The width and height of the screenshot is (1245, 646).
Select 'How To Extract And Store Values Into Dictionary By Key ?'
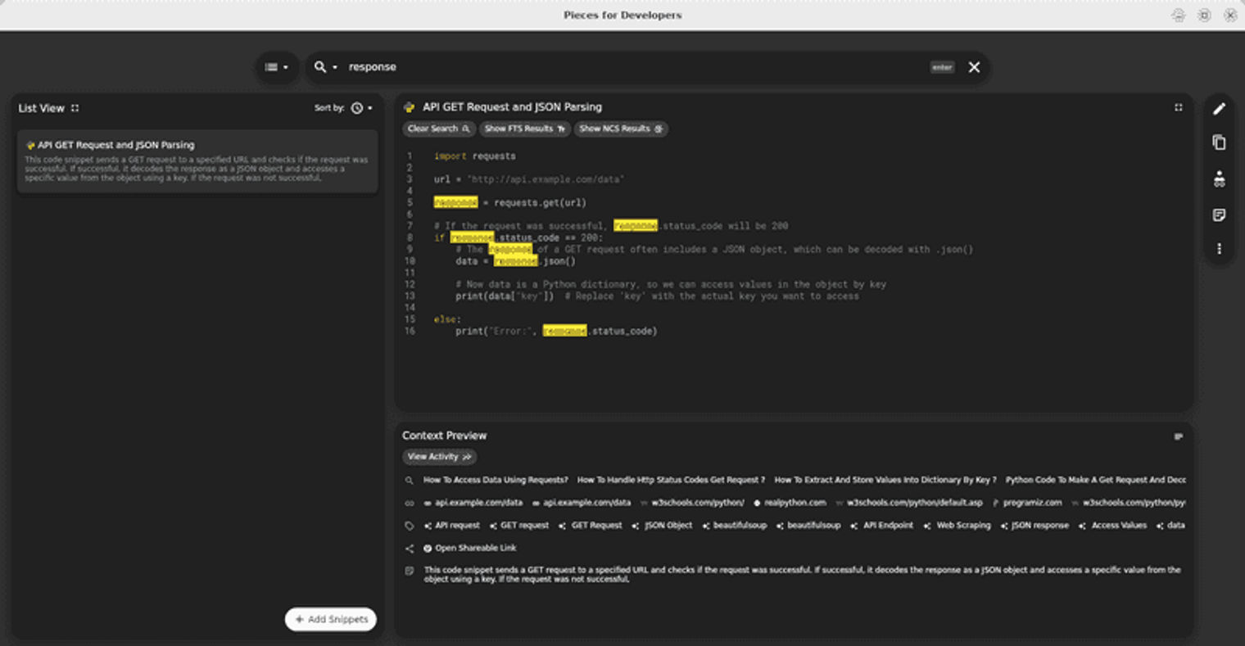pyautogui.click(x=885, y=481)
